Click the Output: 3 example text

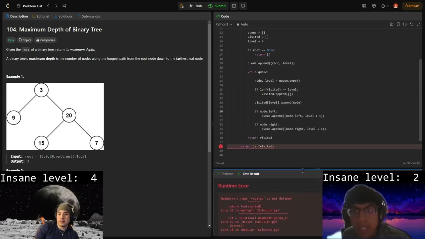point(20,161)
